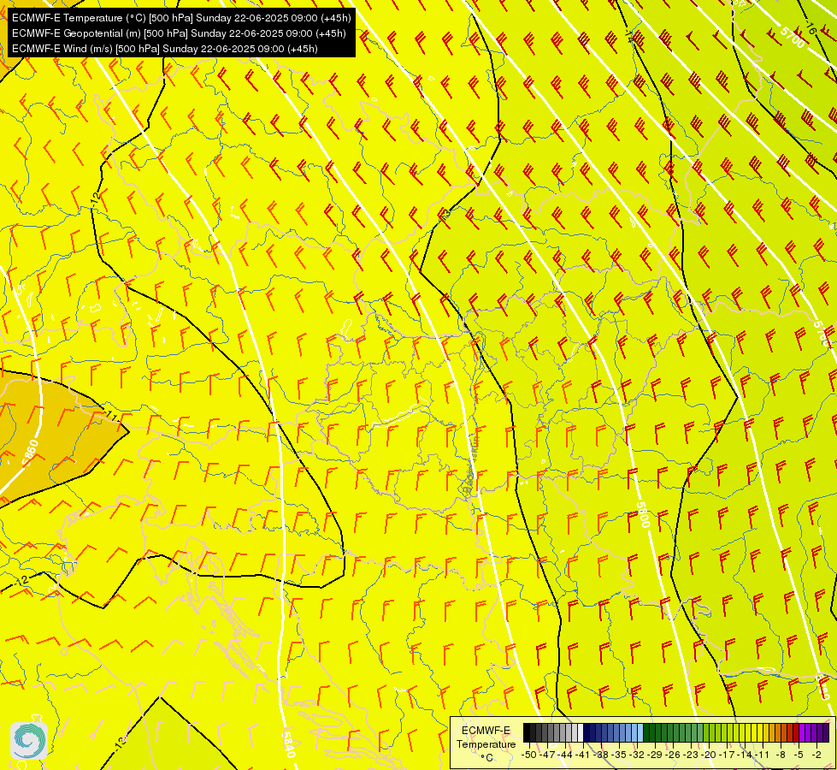
Task: Click the swirl logo icon
Action: point(29,741)
